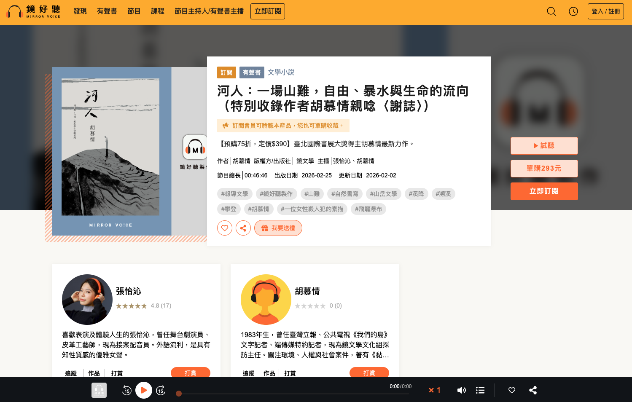Select tag #胡慕情

point(258,209)
